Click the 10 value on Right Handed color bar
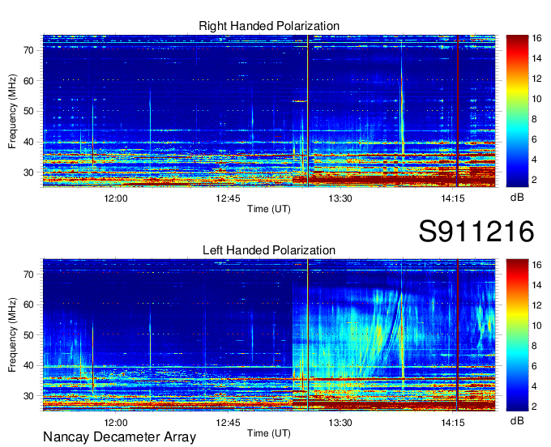551x447 pixels. [x=536, y=99]
